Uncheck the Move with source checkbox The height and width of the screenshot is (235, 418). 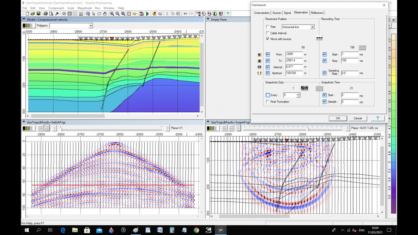coord(268,39)
